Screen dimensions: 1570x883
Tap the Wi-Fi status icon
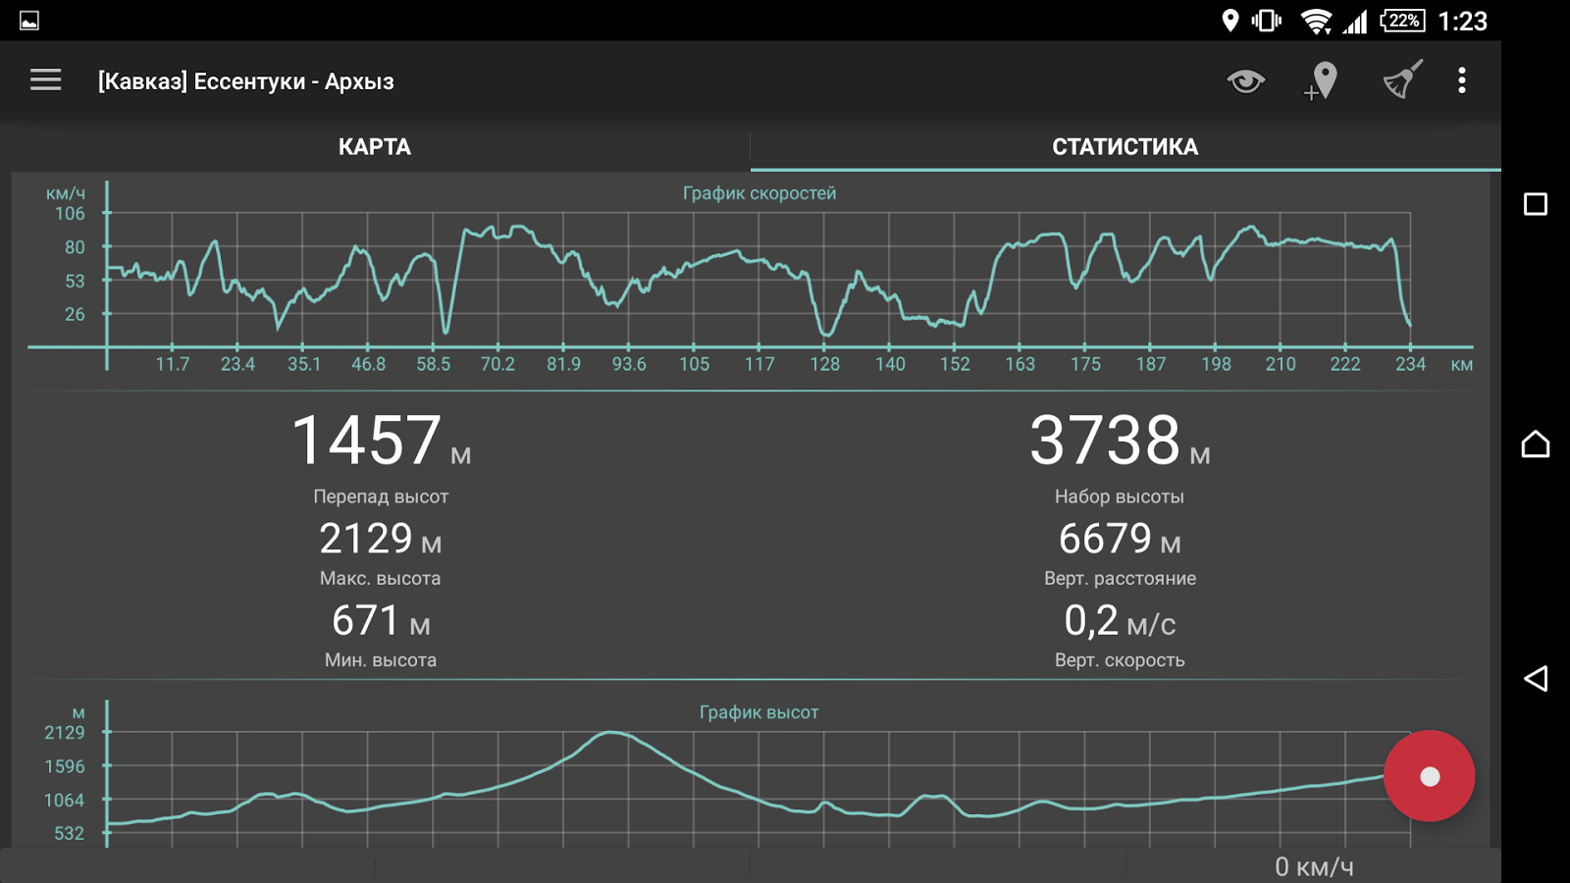coord(1316,21)
